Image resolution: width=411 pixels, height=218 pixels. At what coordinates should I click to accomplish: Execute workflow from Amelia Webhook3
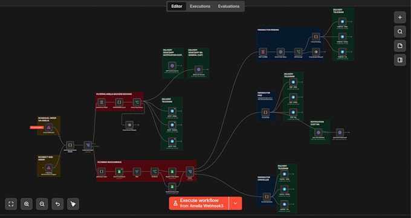(x=199, y=204)
